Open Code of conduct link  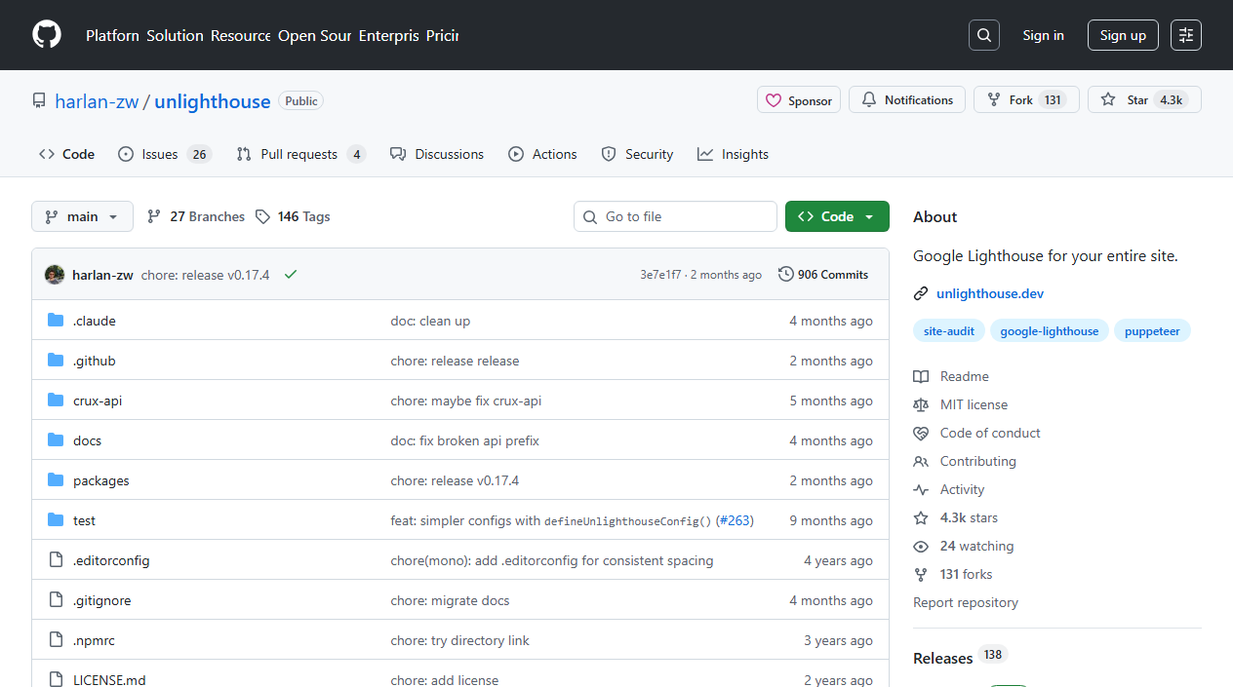pos(990,433)
